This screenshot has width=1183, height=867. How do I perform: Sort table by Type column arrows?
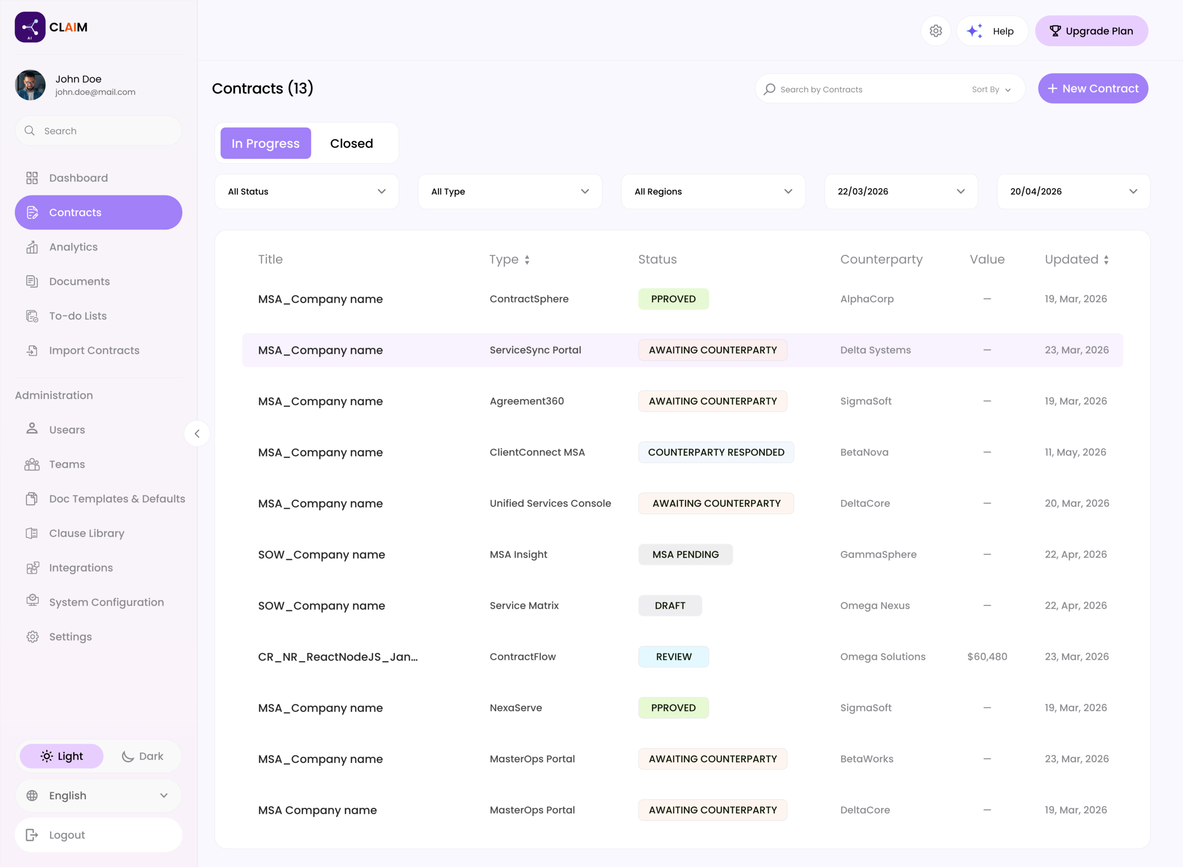point(527,260)
